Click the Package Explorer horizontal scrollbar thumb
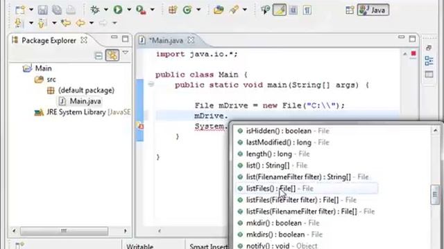This screenshot has height=249, width=444. [x=64, y=231]
